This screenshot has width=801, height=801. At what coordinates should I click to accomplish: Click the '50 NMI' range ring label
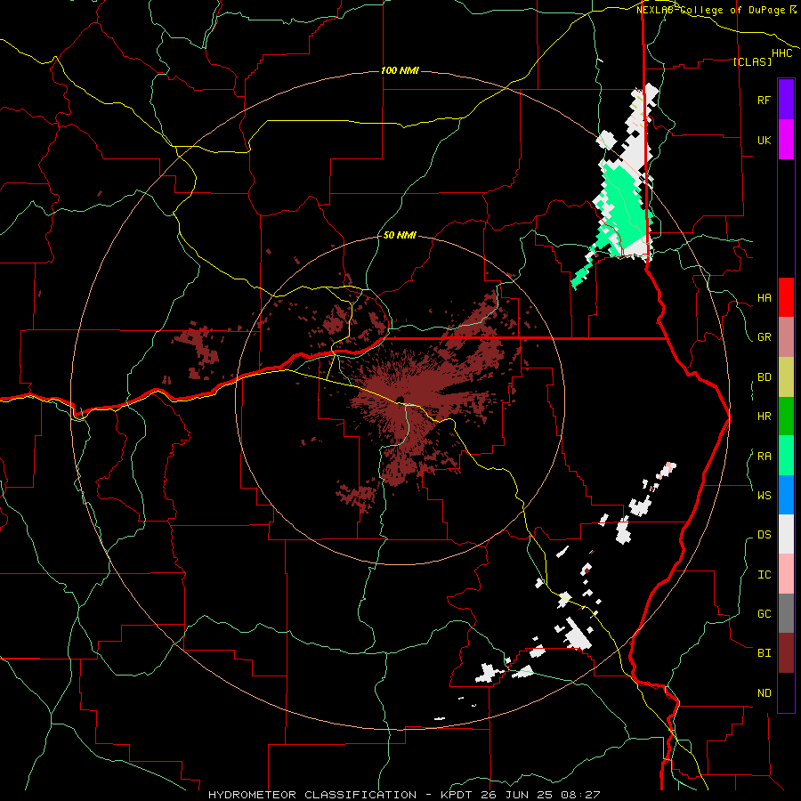pyautogui.click(x=400, y=235)
